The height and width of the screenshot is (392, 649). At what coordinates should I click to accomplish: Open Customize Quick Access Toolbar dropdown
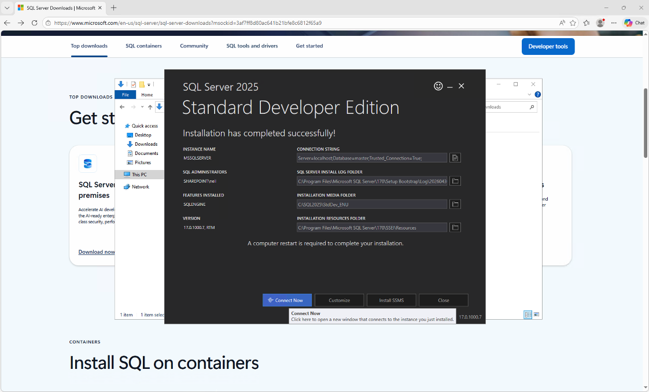point(149,85)
